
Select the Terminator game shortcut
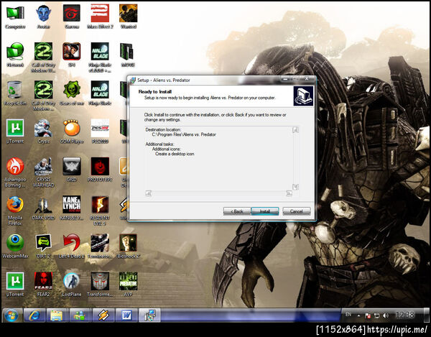[100, 246]
